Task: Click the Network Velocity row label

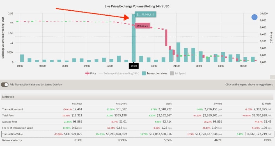Action: click(12, 140)
